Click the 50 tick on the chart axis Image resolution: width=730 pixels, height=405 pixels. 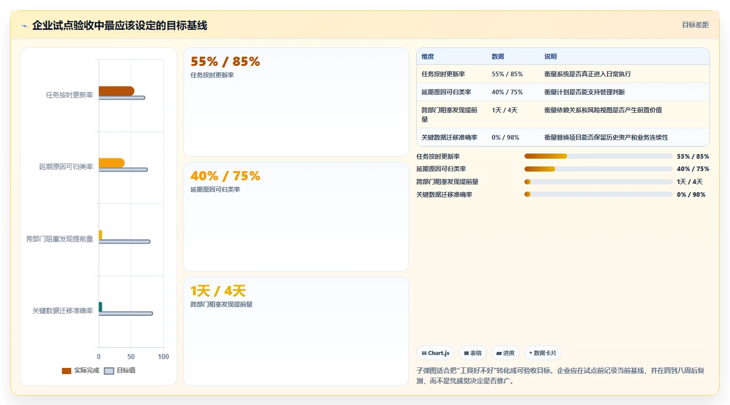pyautogui.click(x=131, y=357)
